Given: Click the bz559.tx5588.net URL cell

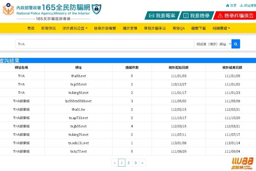Looking at the screenshot, I should [79, 101].
